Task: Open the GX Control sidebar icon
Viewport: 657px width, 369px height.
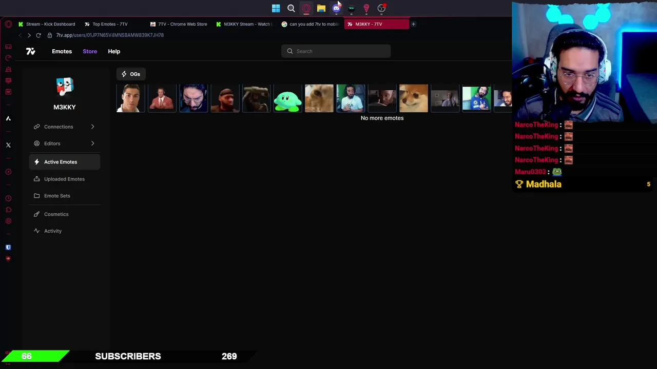Action: point(8,58)
